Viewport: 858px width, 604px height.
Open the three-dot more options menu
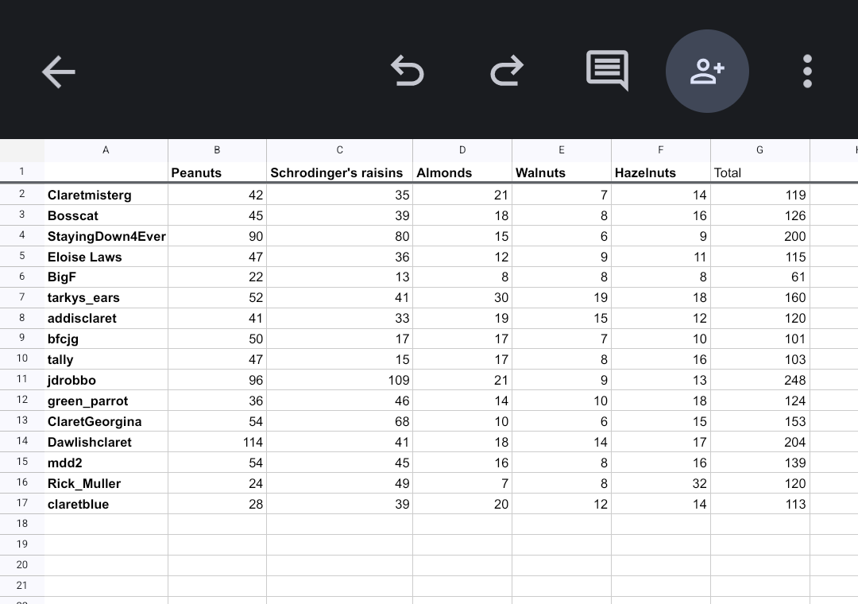click(x=807, y=72)
